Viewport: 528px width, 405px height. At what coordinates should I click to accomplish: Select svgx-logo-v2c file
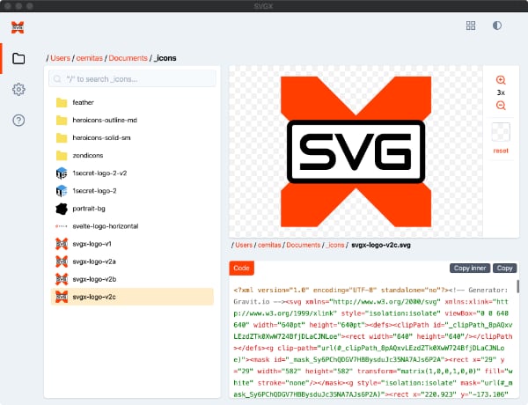pos(132,297)
